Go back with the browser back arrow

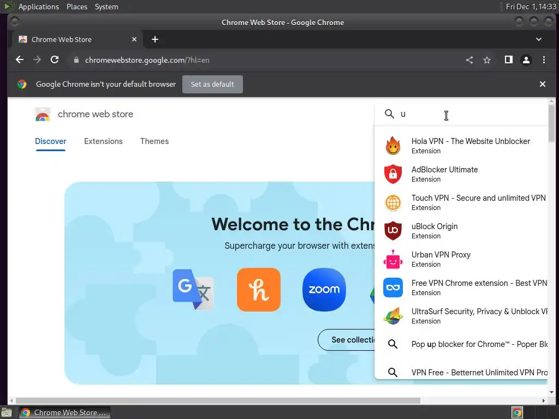(20, 60)
